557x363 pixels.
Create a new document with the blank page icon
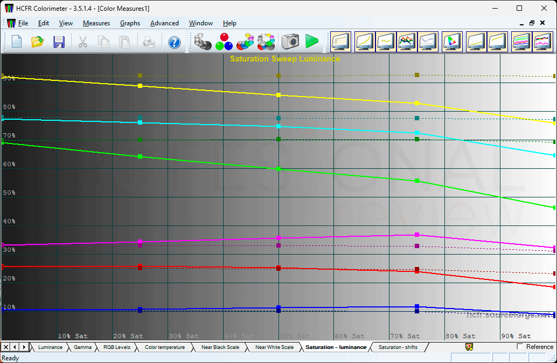click(x=17, y=42)
